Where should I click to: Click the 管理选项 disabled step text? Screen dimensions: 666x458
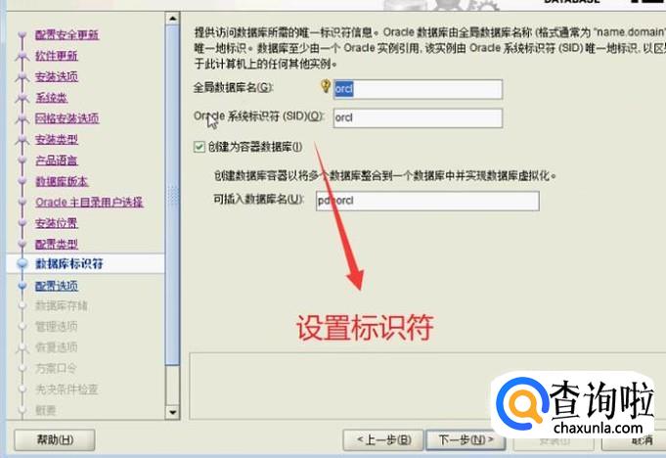[x=56, y=326]
